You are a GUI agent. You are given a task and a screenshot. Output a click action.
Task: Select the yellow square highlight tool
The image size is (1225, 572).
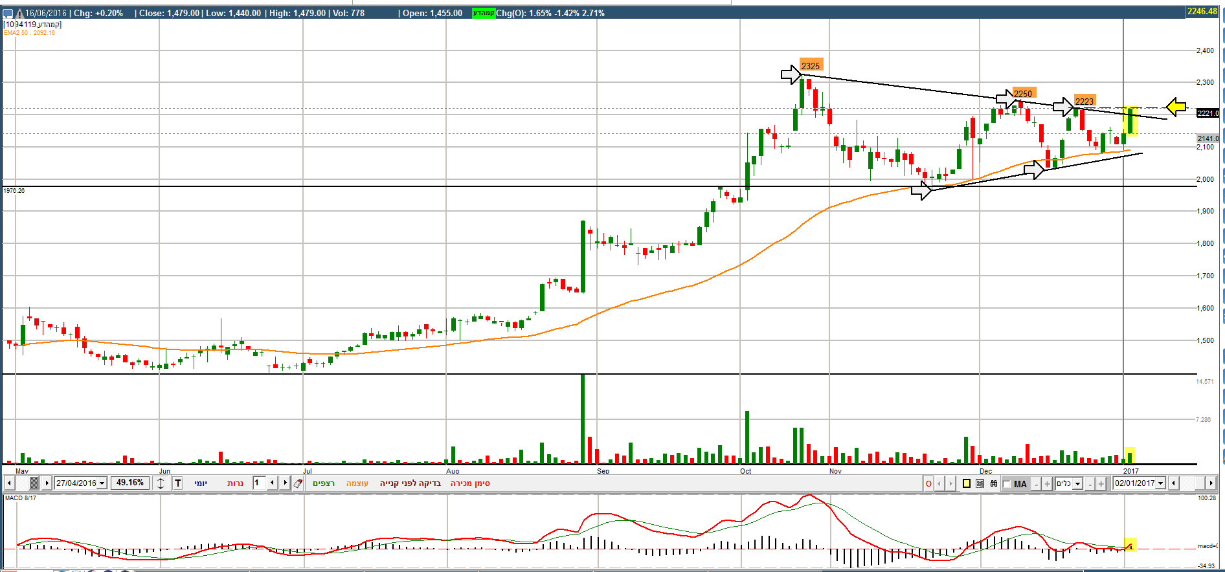tap(967, 483)
